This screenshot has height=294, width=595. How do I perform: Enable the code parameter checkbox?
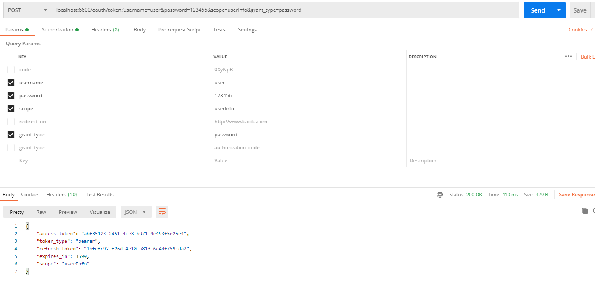(11, 70)
